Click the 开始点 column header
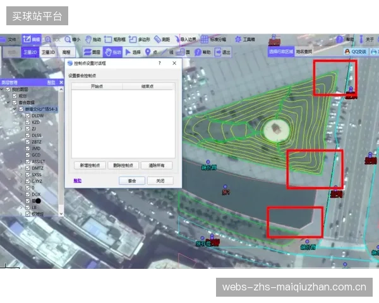This screenshot has width=379, height=303. [97, 86]
